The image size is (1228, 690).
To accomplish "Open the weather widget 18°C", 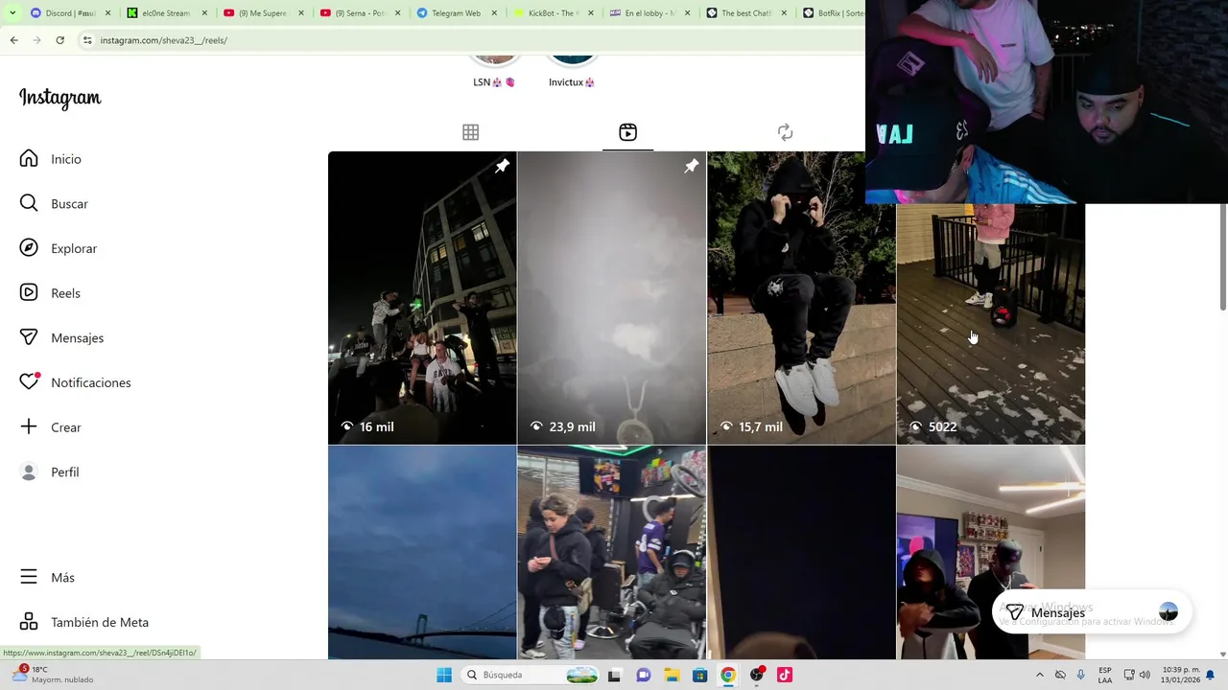I will pyautogui.click(x=53, y=675).
